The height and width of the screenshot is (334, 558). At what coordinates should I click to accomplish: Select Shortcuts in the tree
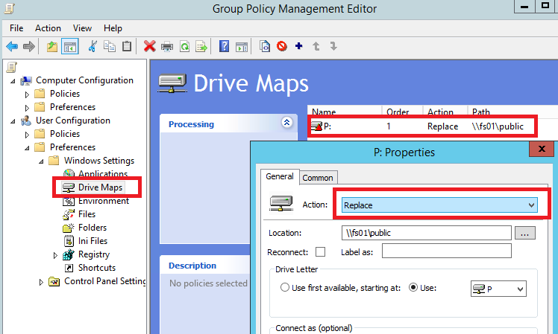[x=96, y=268]
